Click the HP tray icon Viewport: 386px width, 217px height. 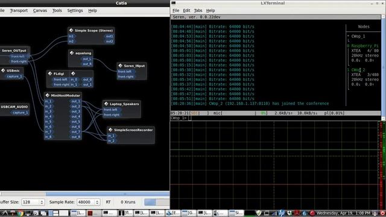point(282,213)
